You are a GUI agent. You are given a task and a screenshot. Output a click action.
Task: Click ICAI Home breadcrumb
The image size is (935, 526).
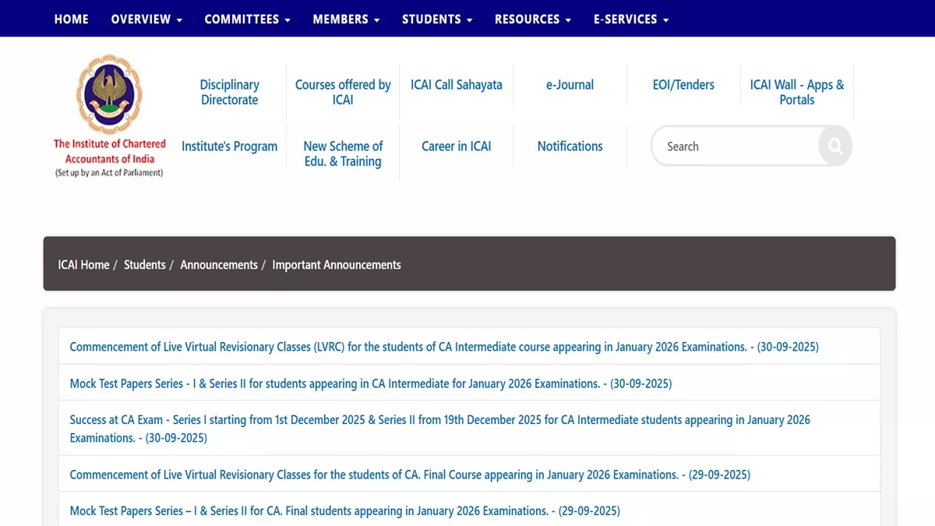[x=83, y=265]
